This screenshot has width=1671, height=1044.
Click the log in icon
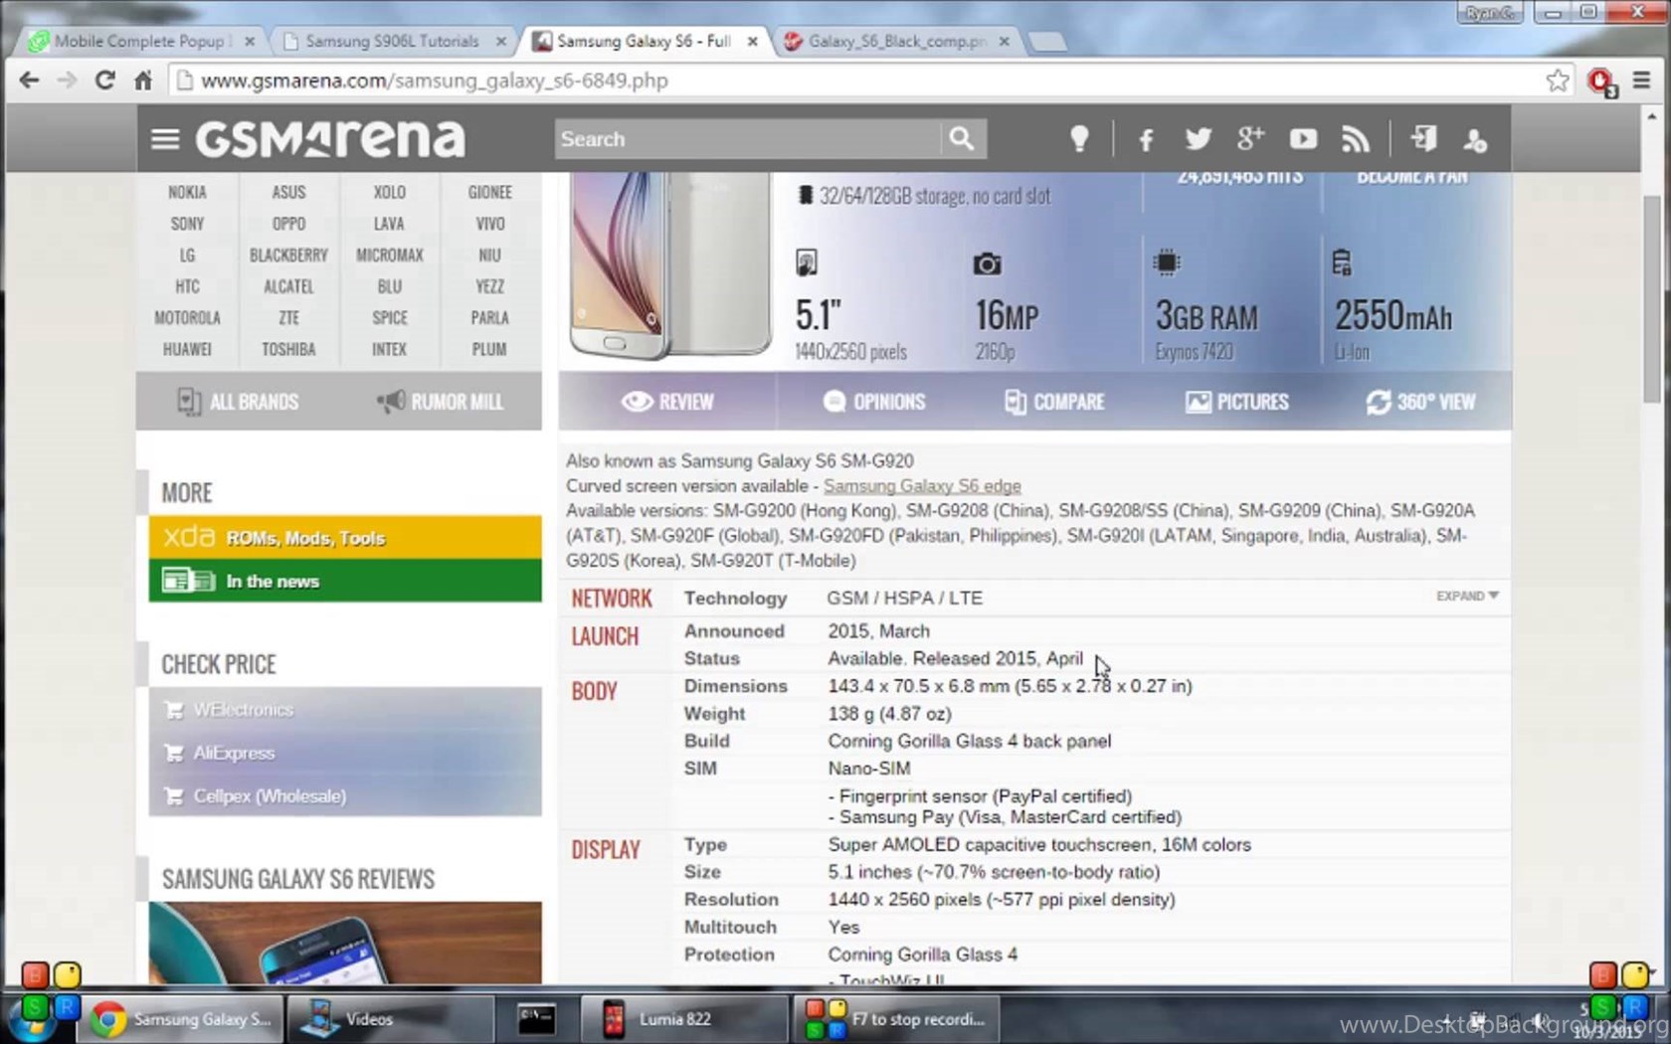[x=1423, y=139]
